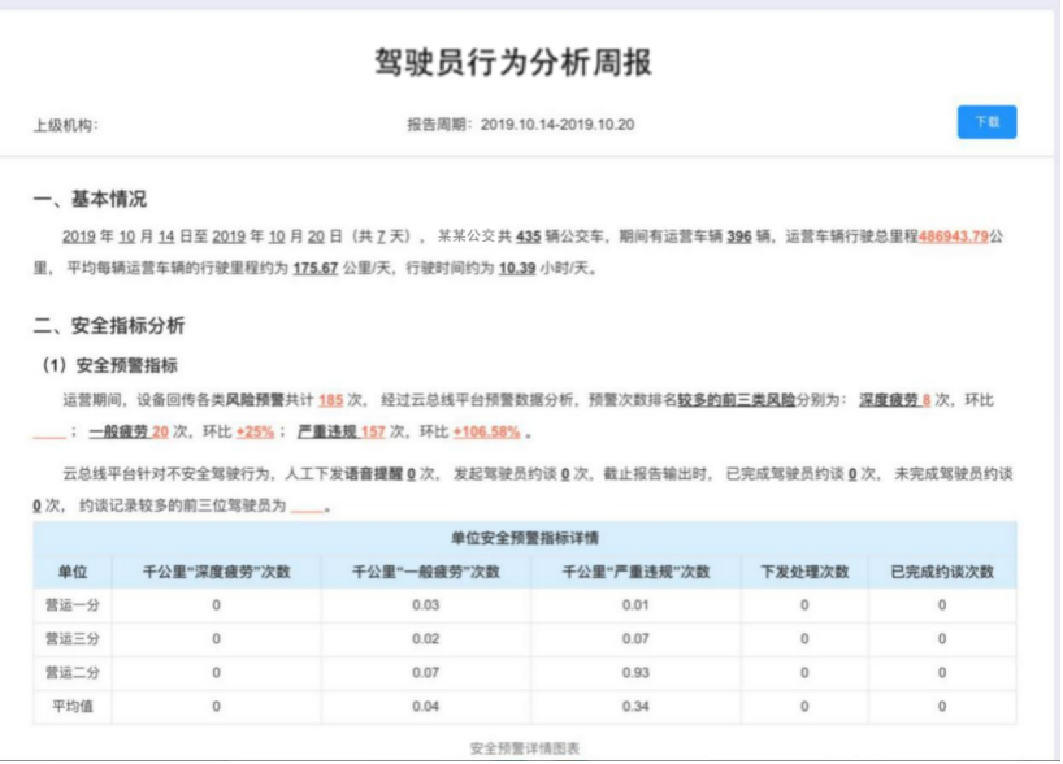Click the driving time value 10.39
The image size is (1063, 764).
(x=517, y=268)
